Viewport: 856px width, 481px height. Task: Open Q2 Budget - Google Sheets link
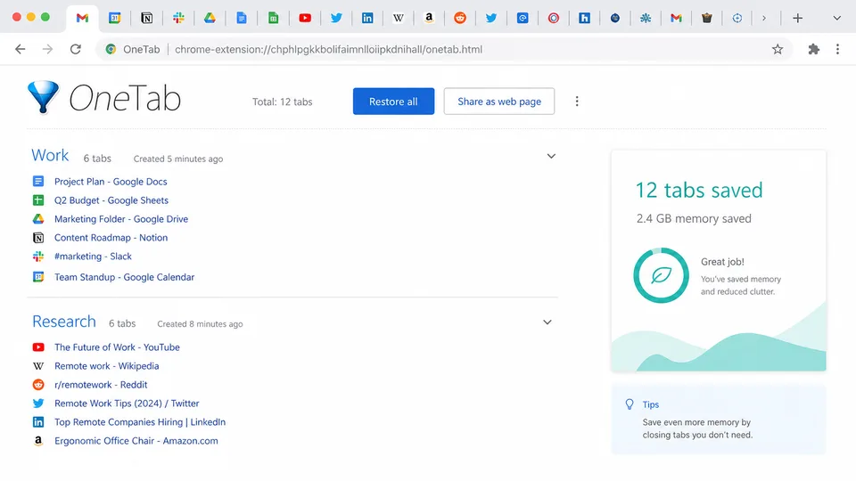click(x=111, y=200)
